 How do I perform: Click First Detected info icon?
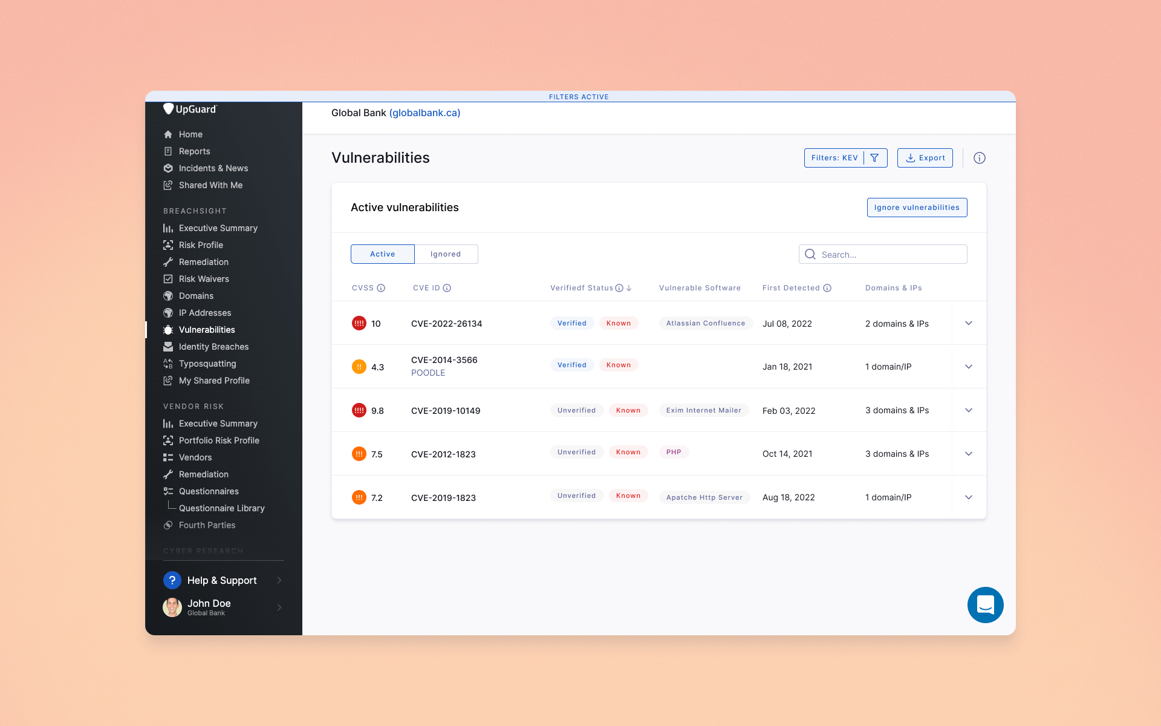(827, 288)
